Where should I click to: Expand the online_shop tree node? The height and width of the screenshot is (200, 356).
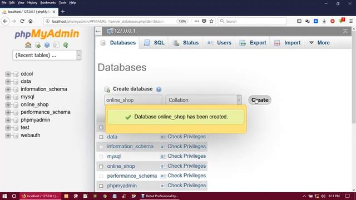point(8,104)
